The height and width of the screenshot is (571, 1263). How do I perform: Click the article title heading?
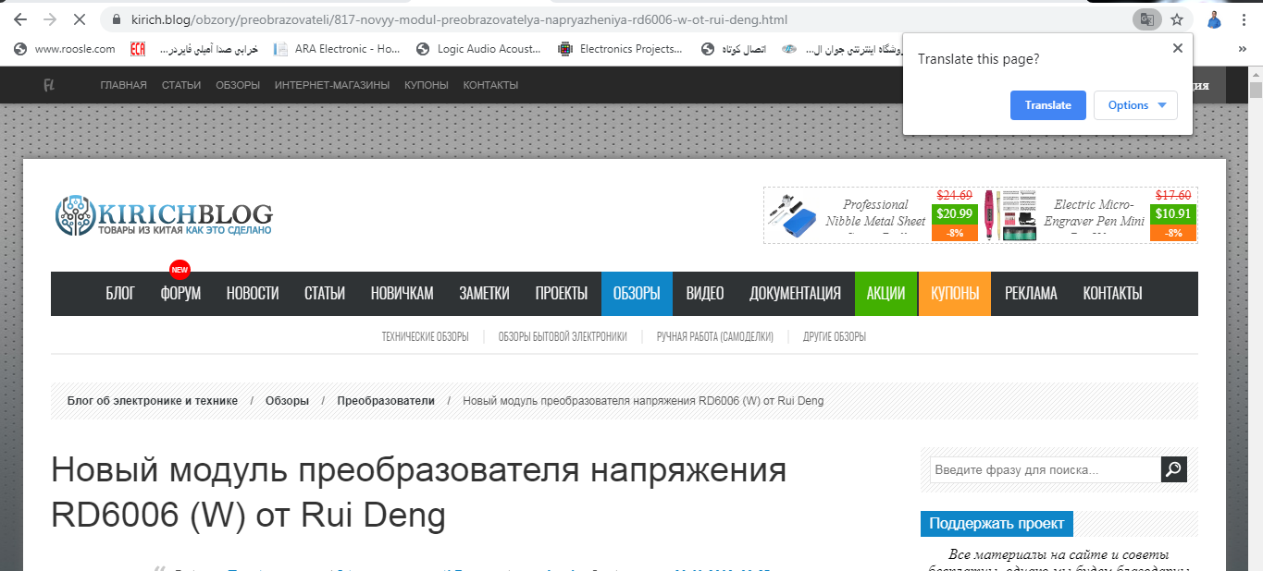pos(418,492)
